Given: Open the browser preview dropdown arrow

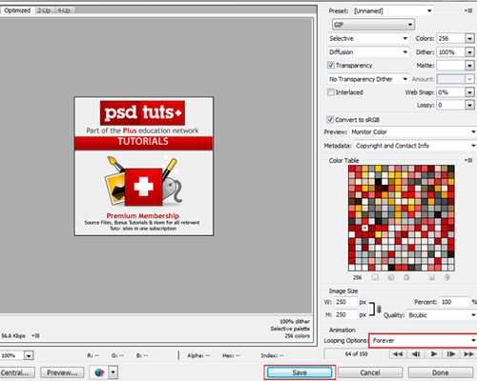Looking at the screenshot, I should [114, 372].
